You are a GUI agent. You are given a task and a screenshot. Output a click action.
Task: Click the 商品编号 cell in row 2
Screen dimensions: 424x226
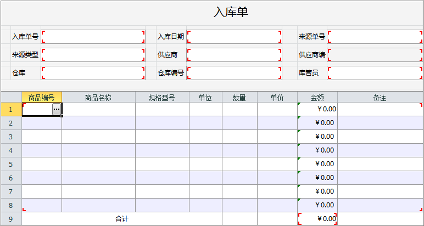click(x=42, y=123)
